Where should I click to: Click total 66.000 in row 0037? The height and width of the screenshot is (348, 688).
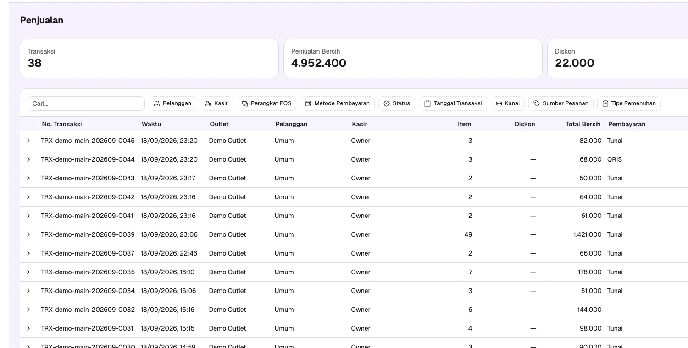(x=591, y=253)
